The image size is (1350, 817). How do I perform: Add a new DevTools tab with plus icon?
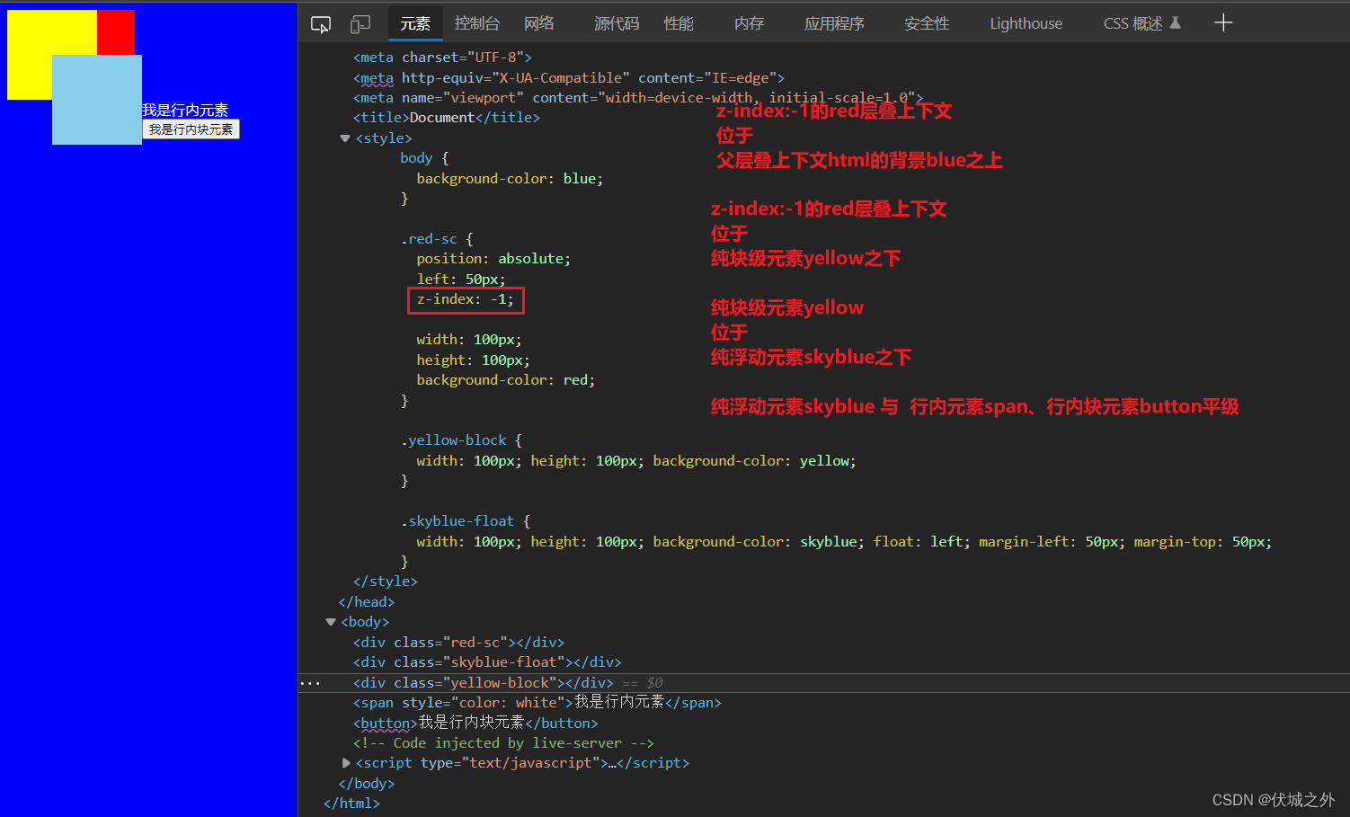1223,22
